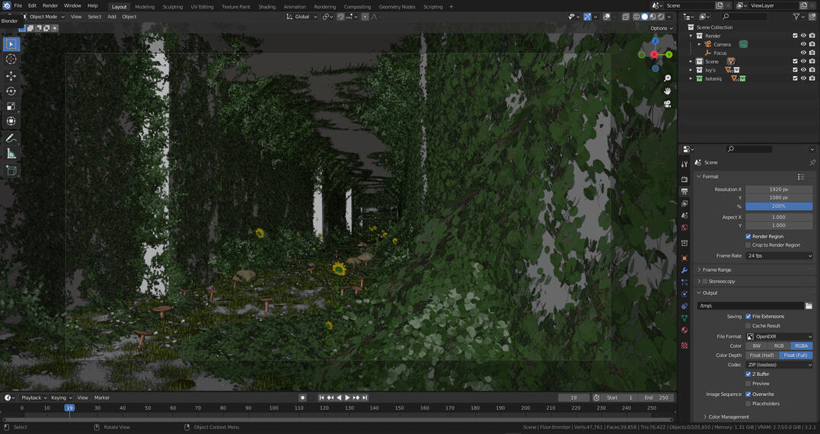Select the Move tool in the toolbar

point(11,76)
